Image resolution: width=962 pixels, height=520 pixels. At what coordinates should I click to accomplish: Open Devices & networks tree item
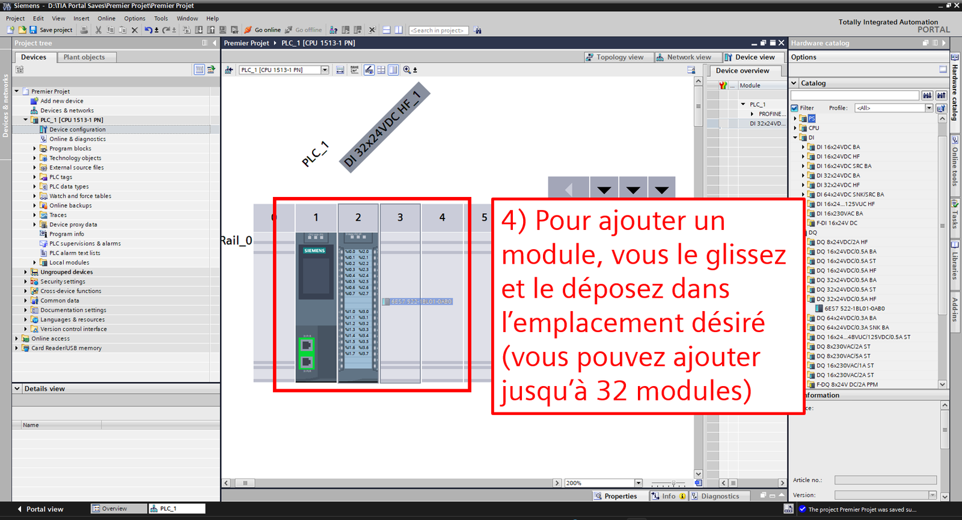click(x=67, y=110)
